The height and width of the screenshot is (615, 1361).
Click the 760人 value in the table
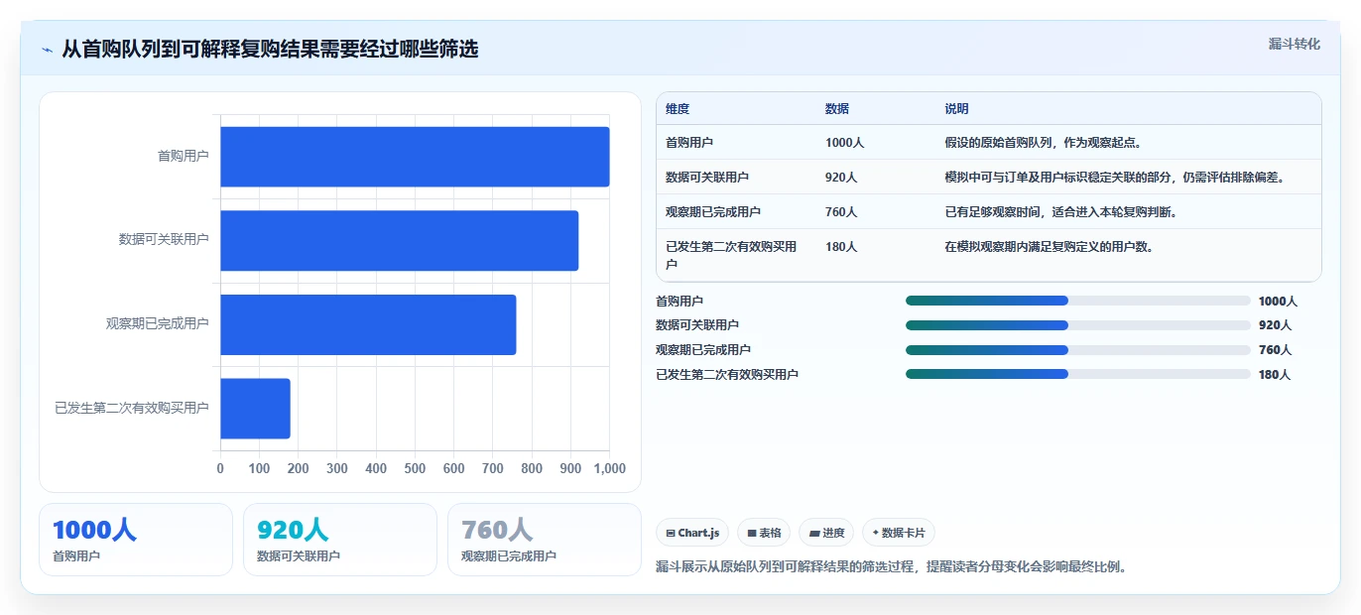tap(841, 212)
